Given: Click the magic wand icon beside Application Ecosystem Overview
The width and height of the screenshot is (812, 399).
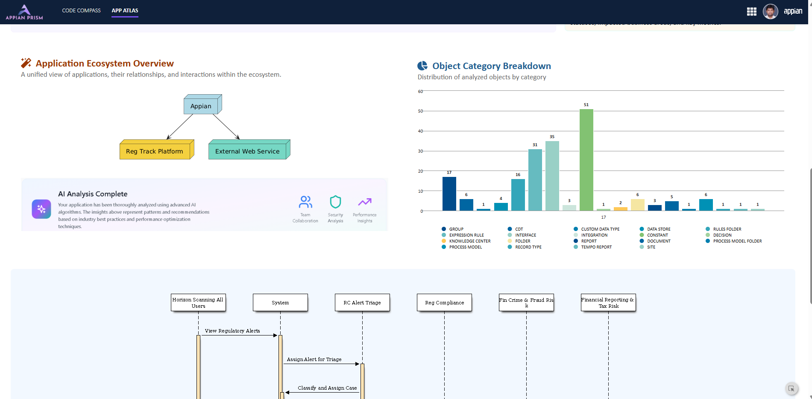Looking at the screenshot, I should tap(26, 63).
